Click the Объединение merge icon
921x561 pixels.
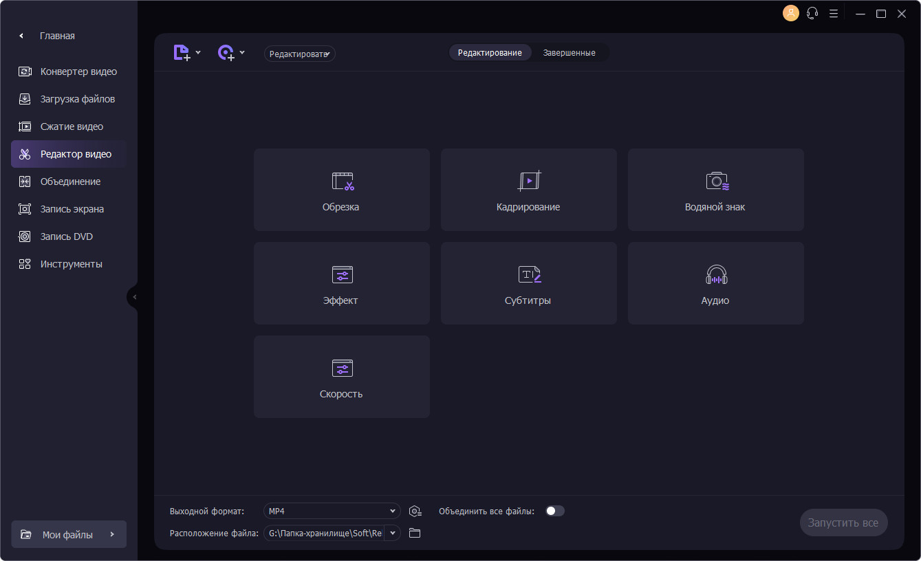[x=25, y=181]
